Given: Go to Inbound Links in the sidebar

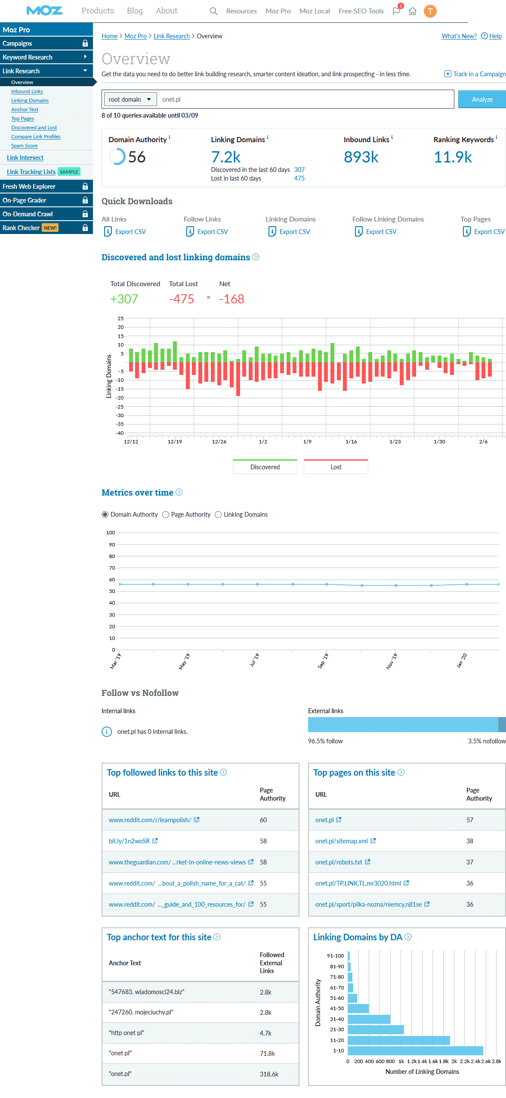Looking at the screenshot, I should 27,91.
